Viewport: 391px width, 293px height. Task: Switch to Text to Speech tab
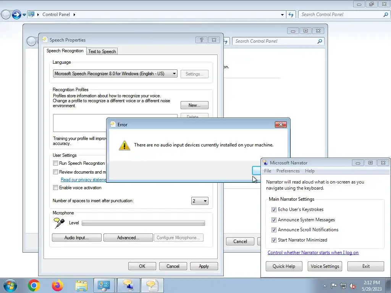click(102, 52)
